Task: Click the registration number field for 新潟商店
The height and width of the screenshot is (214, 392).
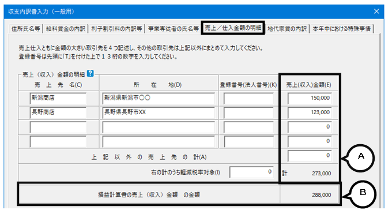Action: point(249,99)
